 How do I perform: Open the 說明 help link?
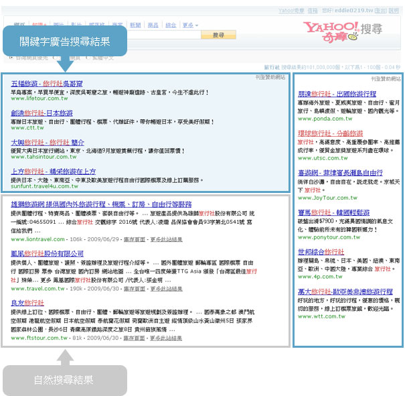pos(394,11)
